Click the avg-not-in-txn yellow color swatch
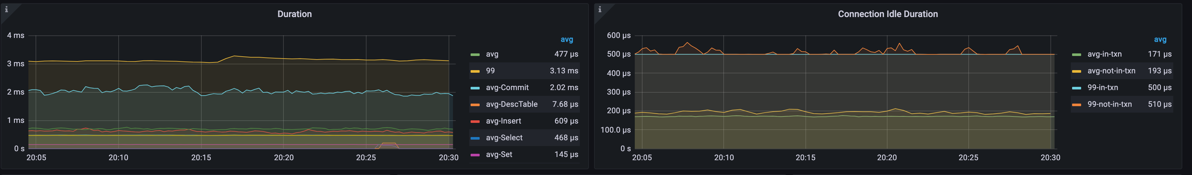The height and width of the screenshot is (175, 1192). pyautogui.click(x=1076, y=71)
